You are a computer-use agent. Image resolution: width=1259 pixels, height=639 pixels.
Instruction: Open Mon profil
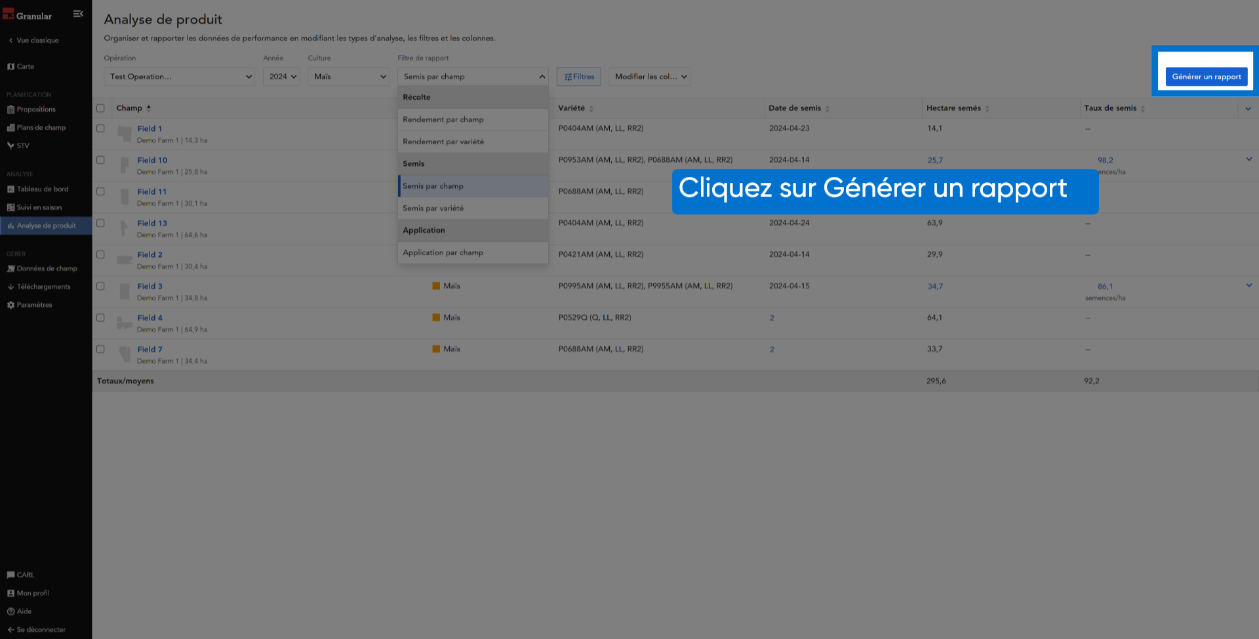pyautogui.click(x=28, y=593)
